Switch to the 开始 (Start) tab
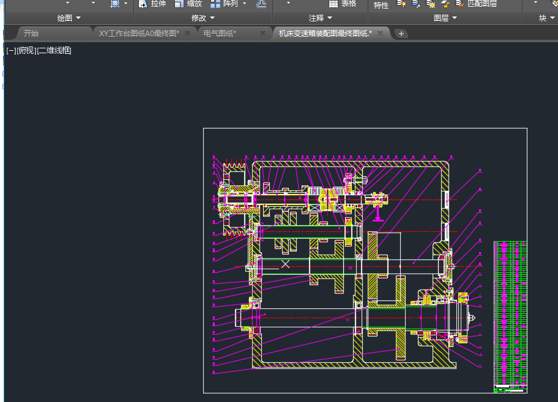Screen dimensions: 558x402 point(31,33)
